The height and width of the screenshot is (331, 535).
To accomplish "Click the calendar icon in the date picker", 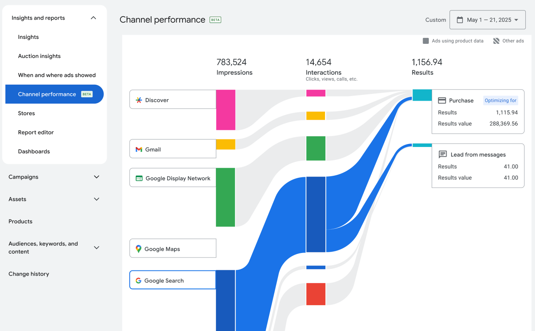I will [460, 19].
